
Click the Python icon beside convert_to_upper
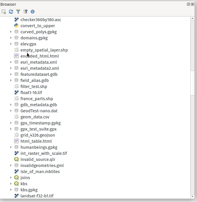(x=16, y=26)
